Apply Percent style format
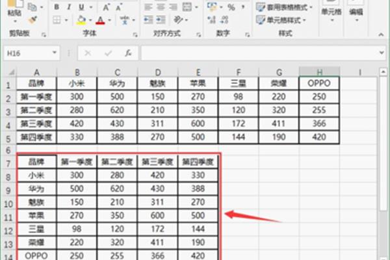The image size is (390, 260). point(231,7)
